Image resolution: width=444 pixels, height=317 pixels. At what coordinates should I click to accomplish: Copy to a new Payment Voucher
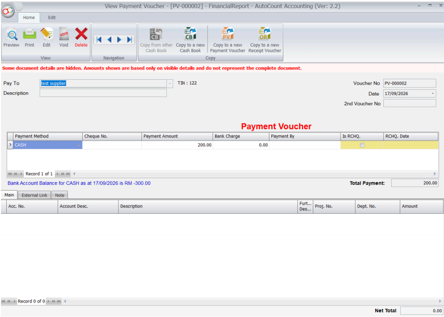click(x=228, y=40)
